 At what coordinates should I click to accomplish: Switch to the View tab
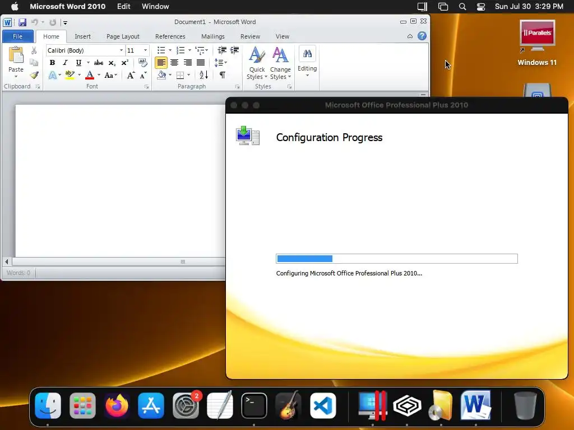pyautogui.click(x=283, y=36)
